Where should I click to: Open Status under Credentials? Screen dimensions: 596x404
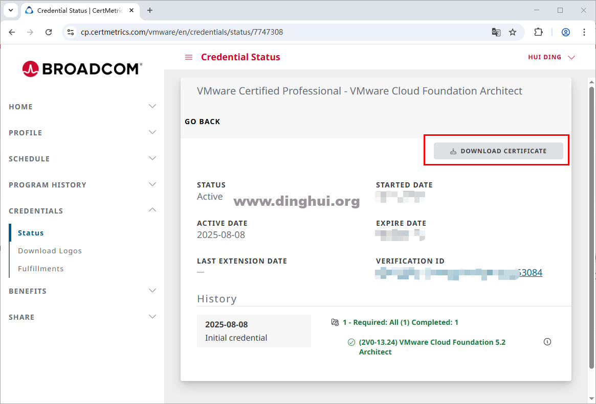coord(31,233)
